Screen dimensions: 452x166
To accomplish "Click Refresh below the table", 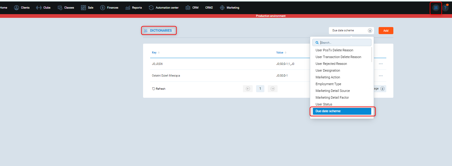I will coord(159,89).
